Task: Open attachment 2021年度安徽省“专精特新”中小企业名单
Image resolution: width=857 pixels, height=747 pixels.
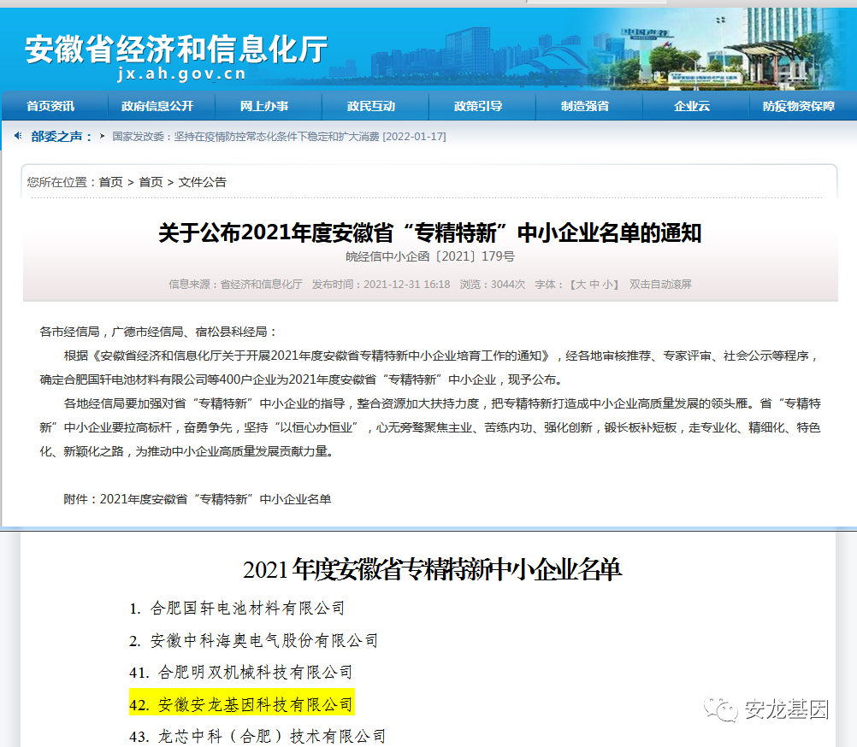Action: coord(216,499)
